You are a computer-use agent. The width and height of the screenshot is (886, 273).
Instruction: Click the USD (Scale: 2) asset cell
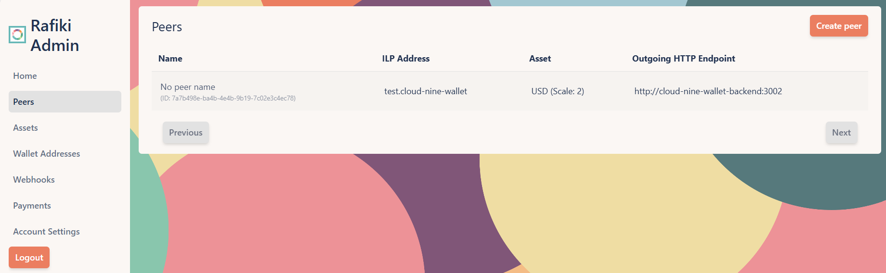coord(558,91)
